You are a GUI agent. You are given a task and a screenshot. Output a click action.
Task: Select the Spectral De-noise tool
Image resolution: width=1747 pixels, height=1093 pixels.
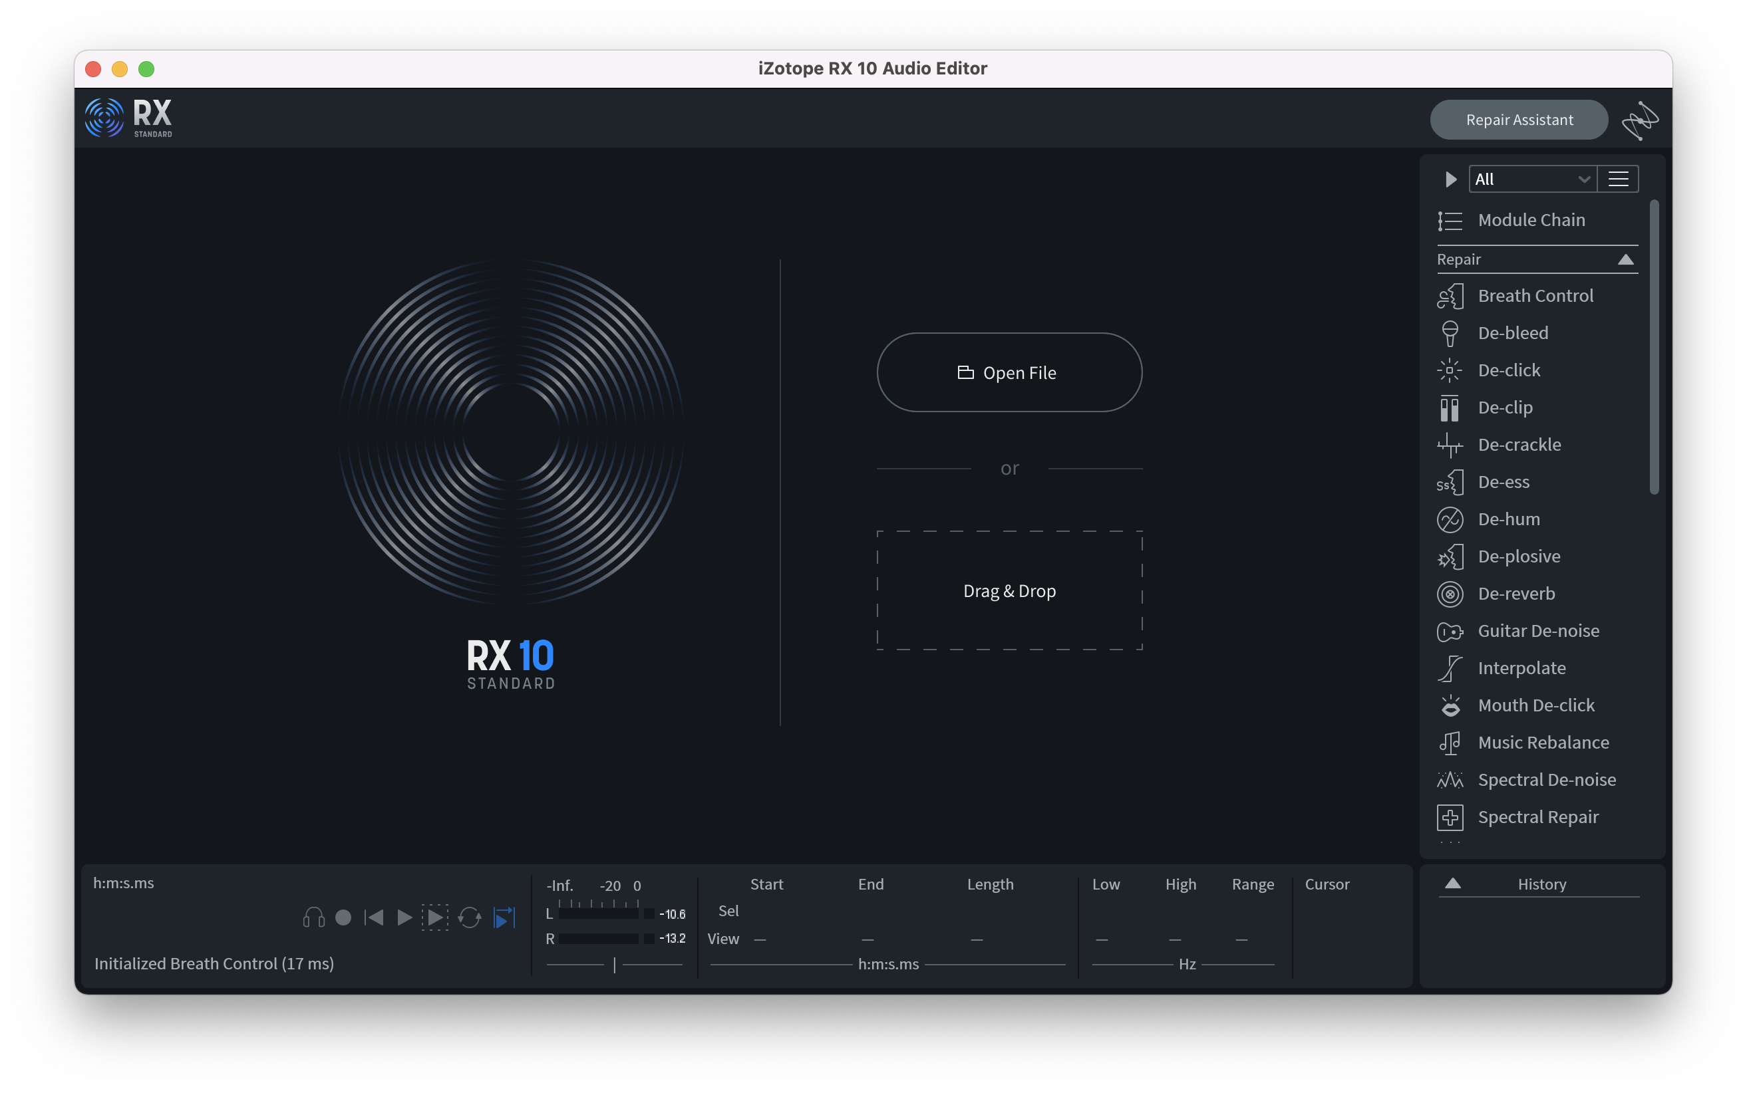tap(1545, 778)
